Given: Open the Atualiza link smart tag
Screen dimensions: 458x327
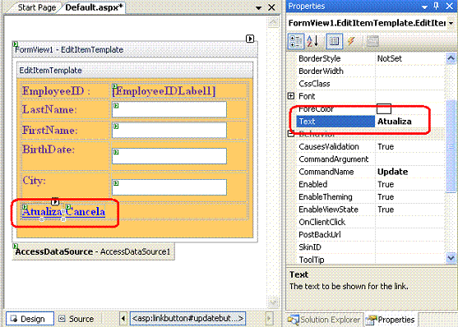Looking at the screenshot, I should tap(55, 201).
